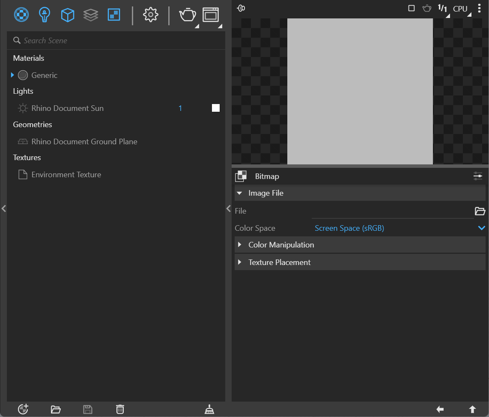Toggle the Rhino Document Sun white swatch
The height and width of the screenshot is (417, 489).
[216, 108]
